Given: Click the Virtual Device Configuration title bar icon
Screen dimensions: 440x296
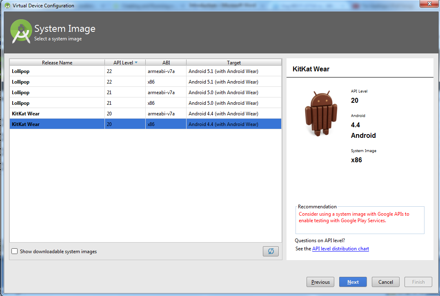Looking at the screenshot, I should [7, 6].
